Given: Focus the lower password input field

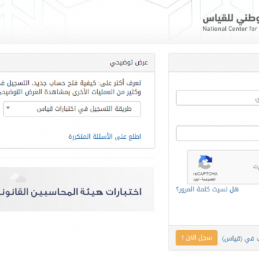Looking at the screenshot, I should 218,133.
